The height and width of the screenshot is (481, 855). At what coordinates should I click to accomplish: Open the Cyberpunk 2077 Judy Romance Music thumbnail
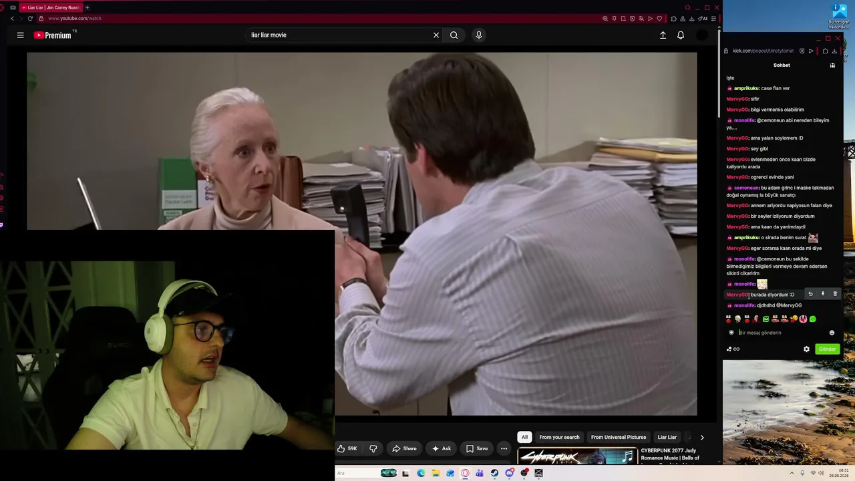pos(577,457)
